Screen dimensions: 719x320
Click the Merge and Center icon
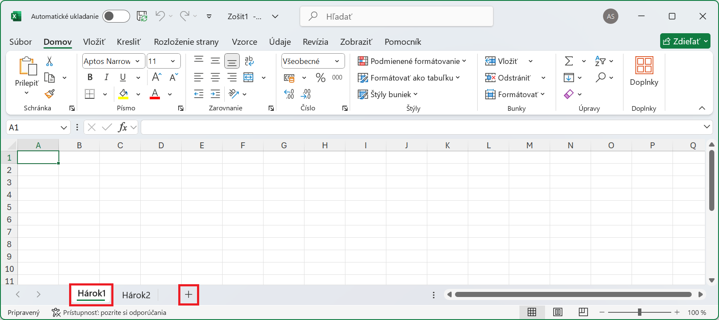[249, 77]
